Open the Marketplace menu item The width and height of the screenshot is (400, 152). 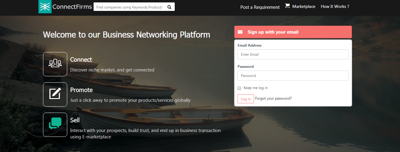point(304,6)
